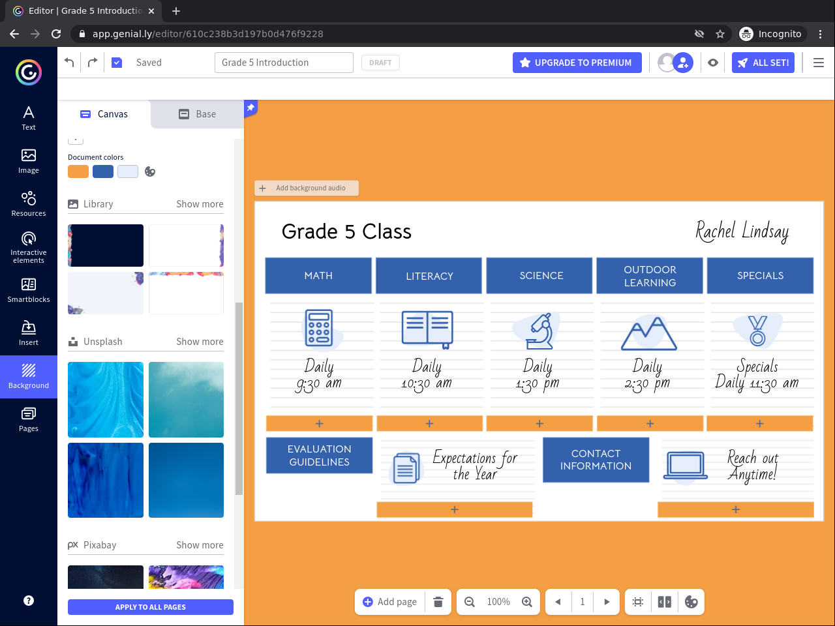Click the Genially logo
Image resolution: width=835 pixels, height=626 pixels.
29,72
